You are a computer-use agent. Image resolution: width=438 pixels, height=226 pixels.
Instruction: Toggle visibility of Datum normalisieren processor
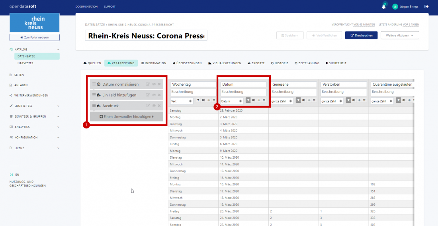[154, 84]
